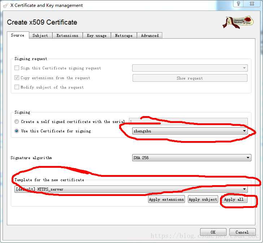
Task: Click the window title bar app icon
Action: (x=5, y=5)
